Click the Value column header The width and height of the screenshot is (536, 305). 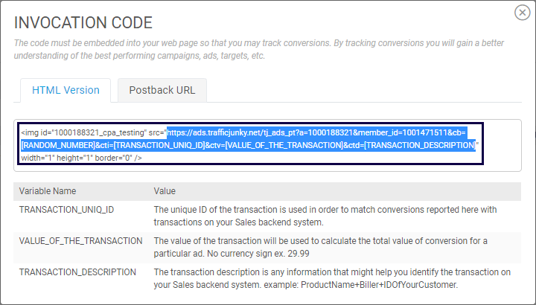click(x=165, y=191)
